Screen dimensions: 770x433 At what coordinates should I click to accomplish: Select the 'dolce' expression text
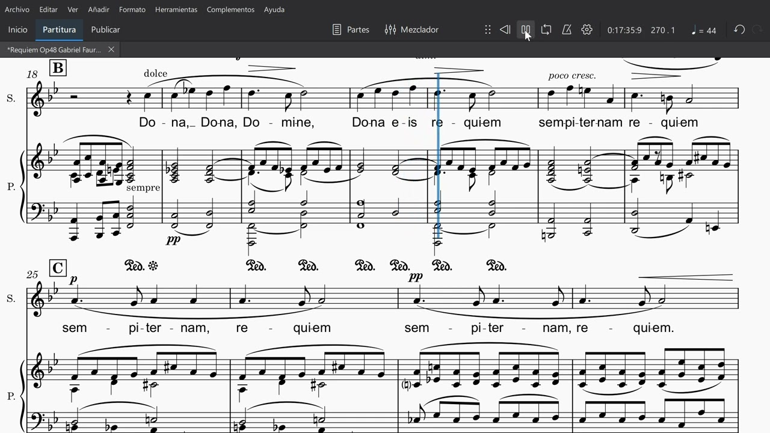click(x=155, y=73)
